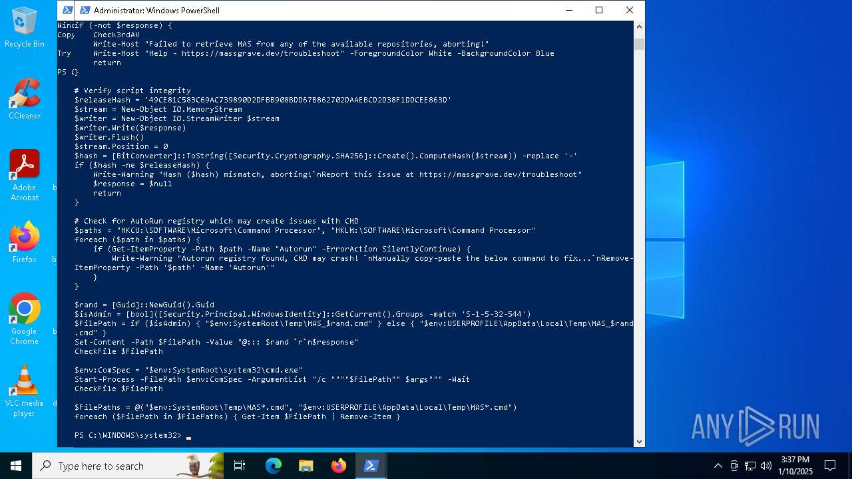852x479 pixels.
Task: Click 'Administrator: Windows PowerShell' title text
Action: [x=156, y=10]
